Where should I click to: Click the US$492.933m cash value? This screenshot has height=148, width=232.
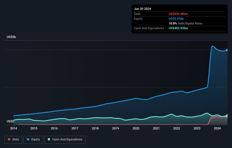tap(178, 28)
